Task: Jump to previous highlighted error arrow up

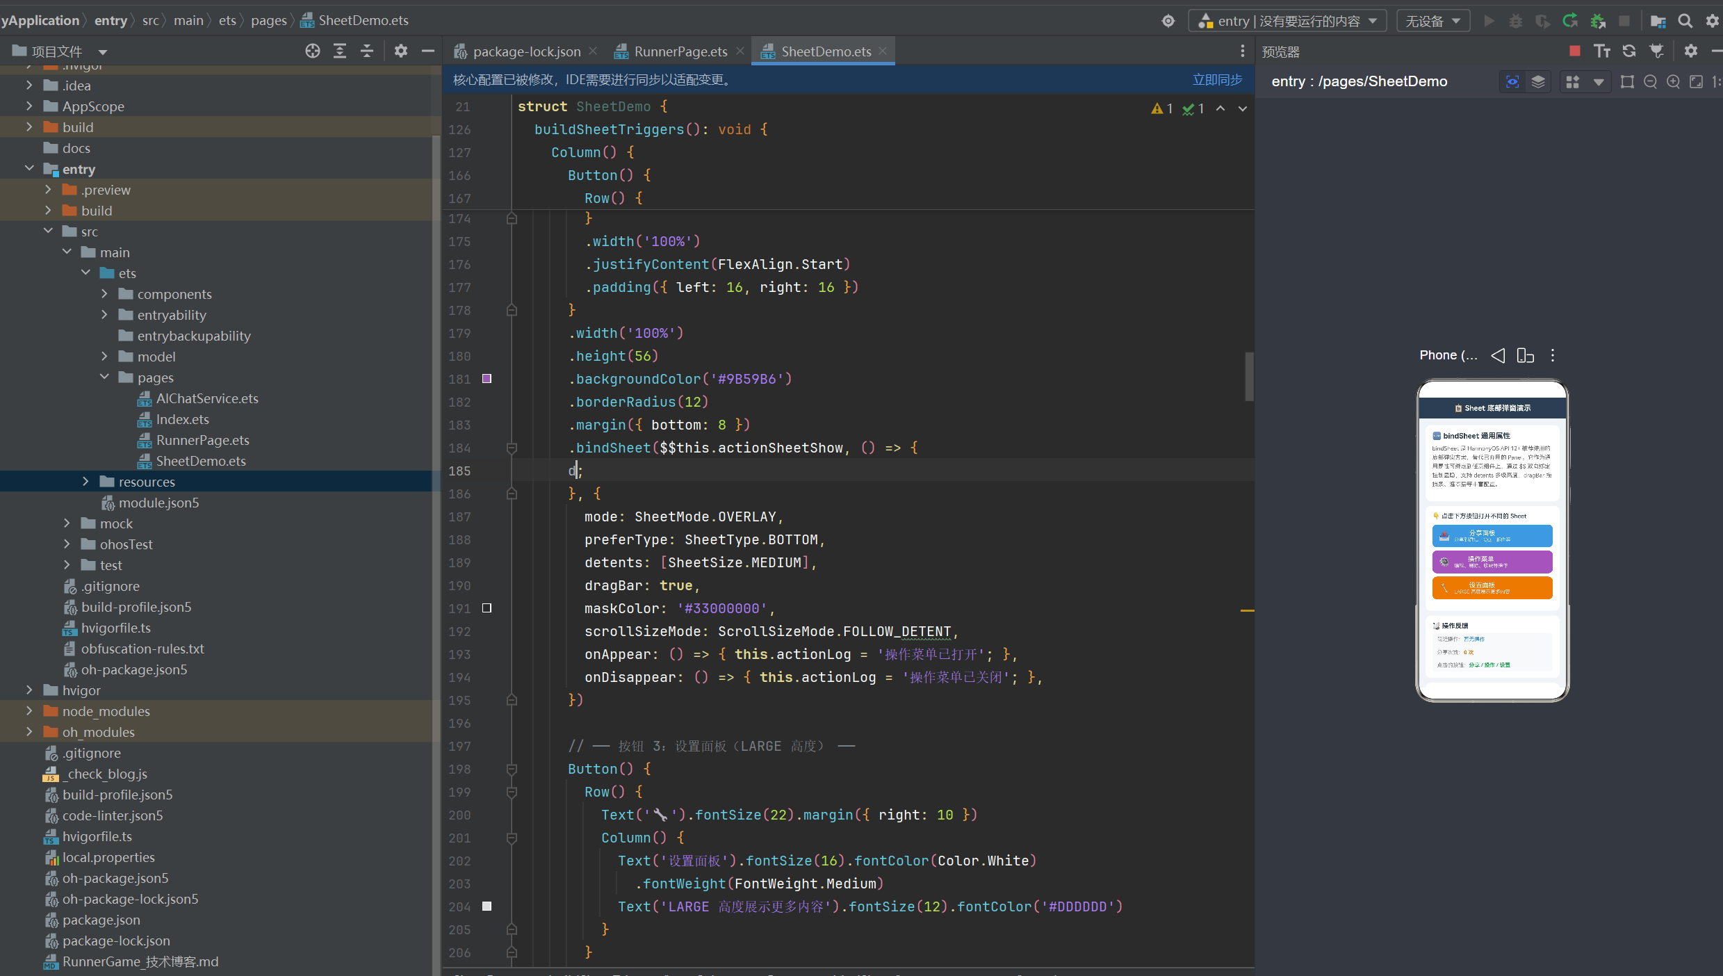Action: 1220,108
